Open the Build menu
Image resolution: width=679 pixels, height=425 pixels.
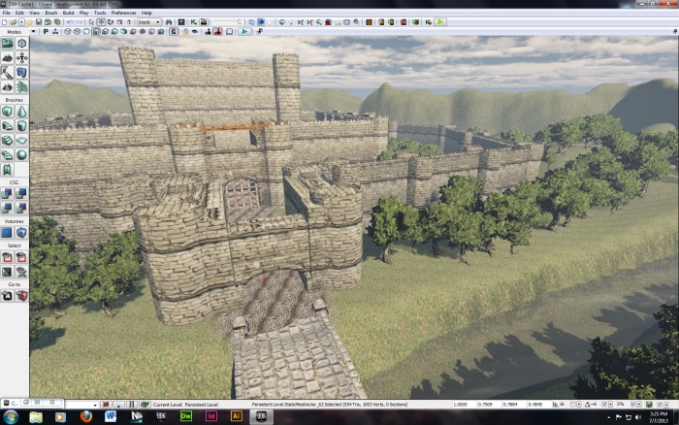(68, 13)
